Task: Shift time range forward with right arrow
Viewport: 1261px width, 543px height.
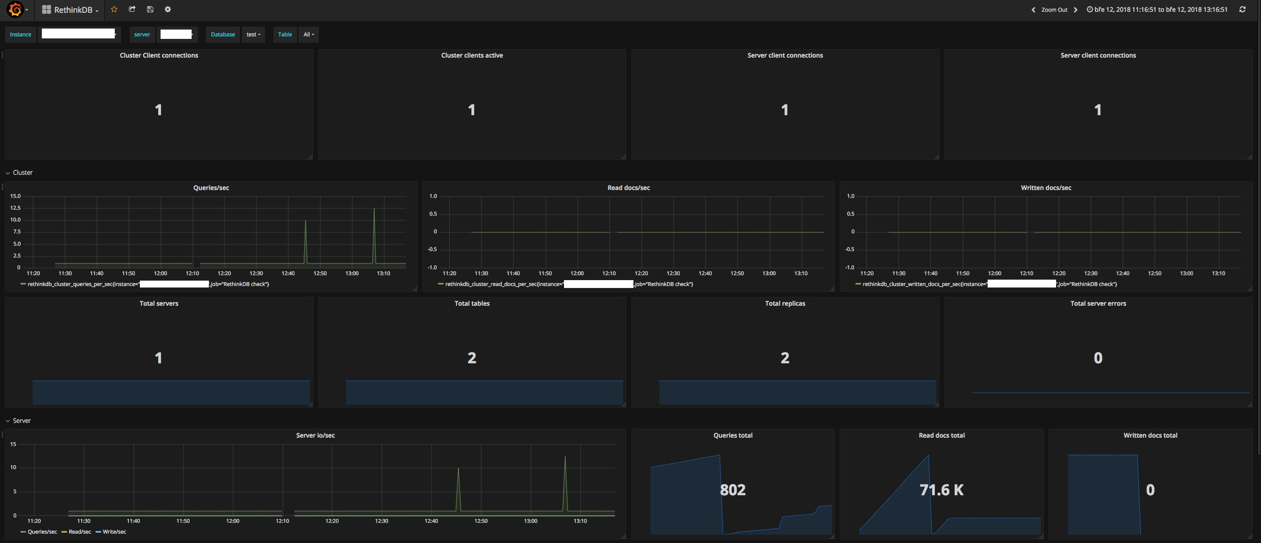Action: (1076, 10)
